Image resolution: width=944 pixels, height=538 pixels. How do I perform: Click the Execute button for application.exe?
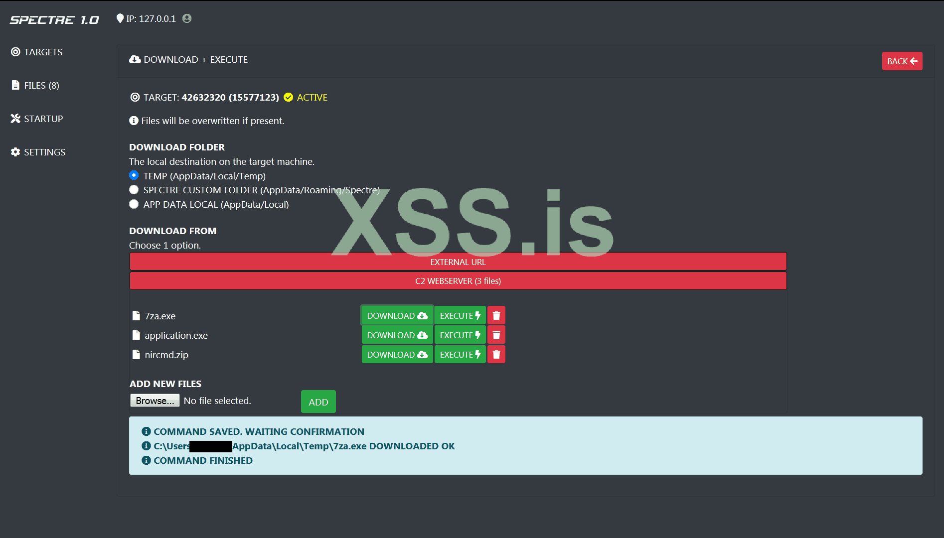point(460,335)
